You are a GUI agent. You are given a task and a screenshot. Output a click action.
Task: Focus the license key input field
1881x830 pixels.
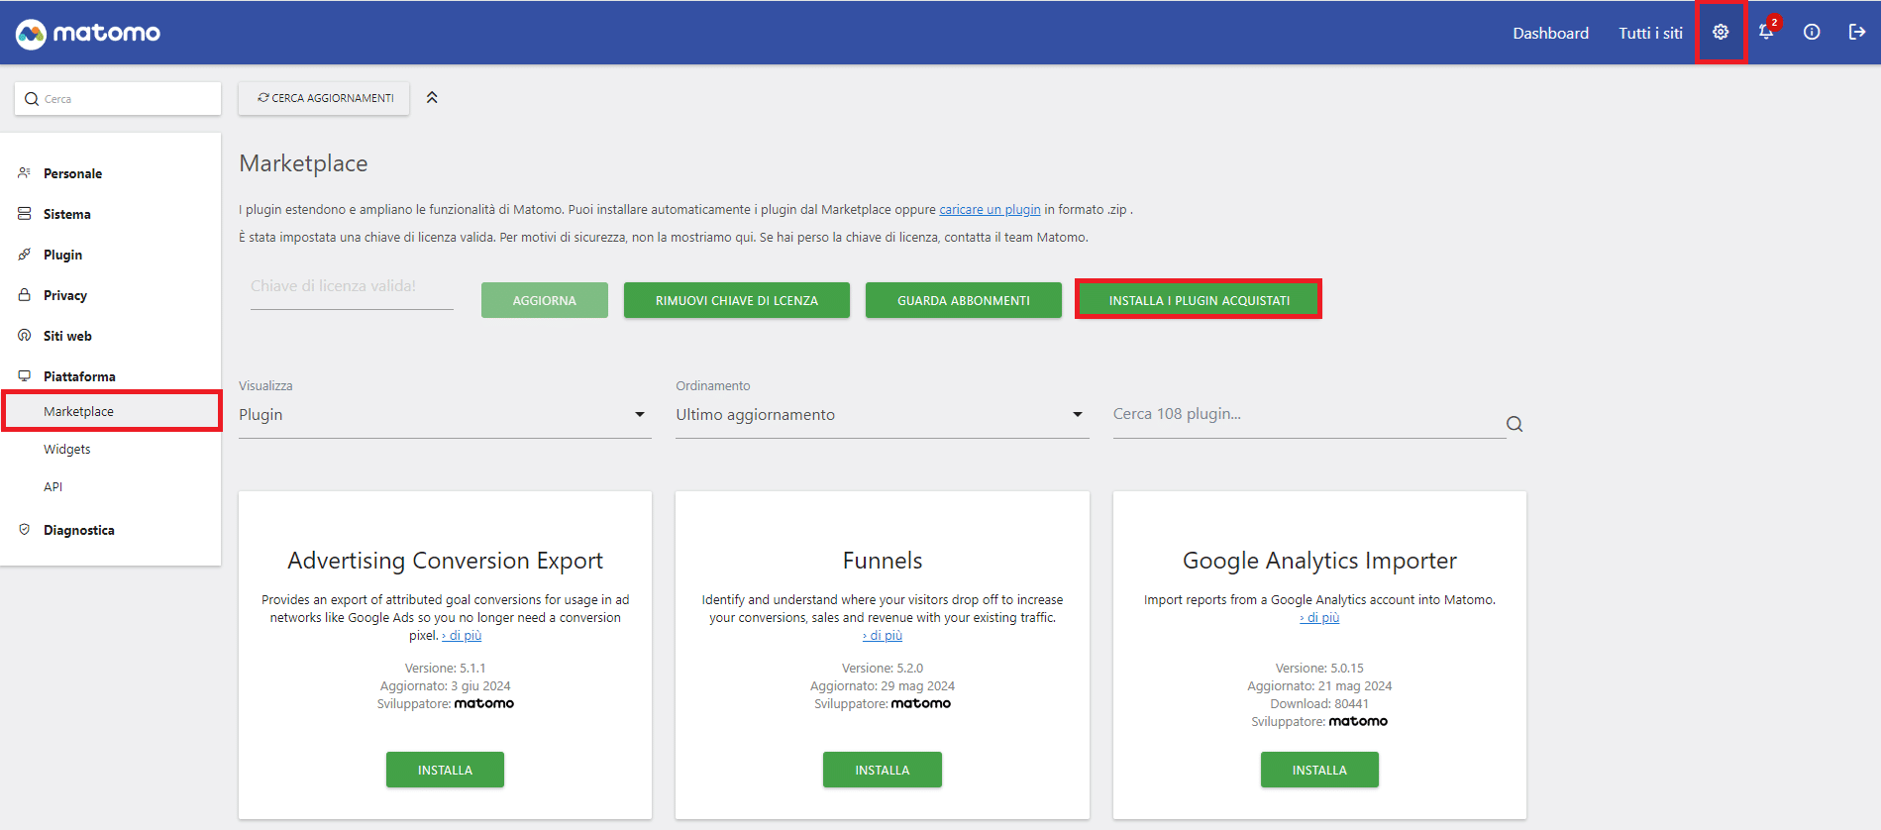point(352,286)
